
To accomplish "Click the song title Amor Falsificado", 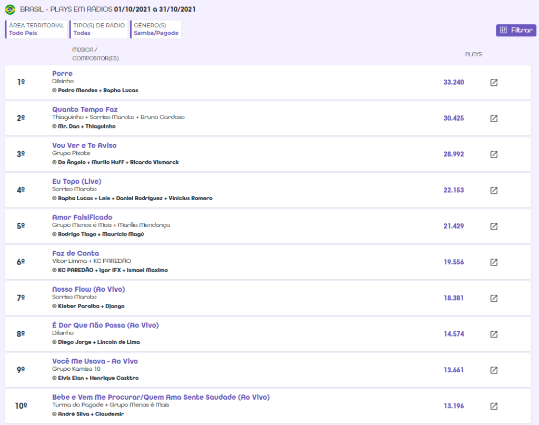I will (82, 218).
